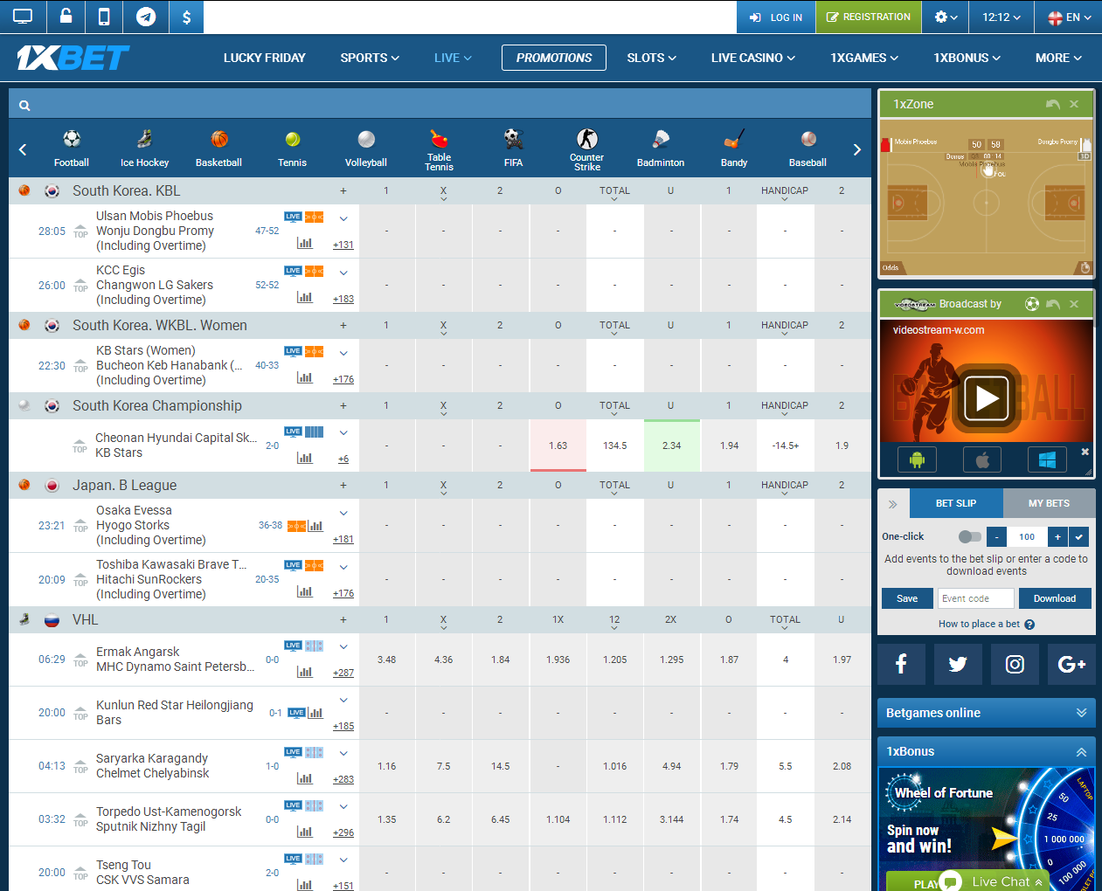This screenshot has height=891, width=1102.
Task: Save the bet slip
Action: [x=907, y=598]
